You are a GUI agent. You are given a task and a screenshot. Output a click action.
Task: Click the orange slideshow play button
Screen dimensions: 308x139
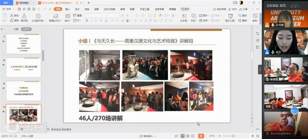[x=201, y=136]
